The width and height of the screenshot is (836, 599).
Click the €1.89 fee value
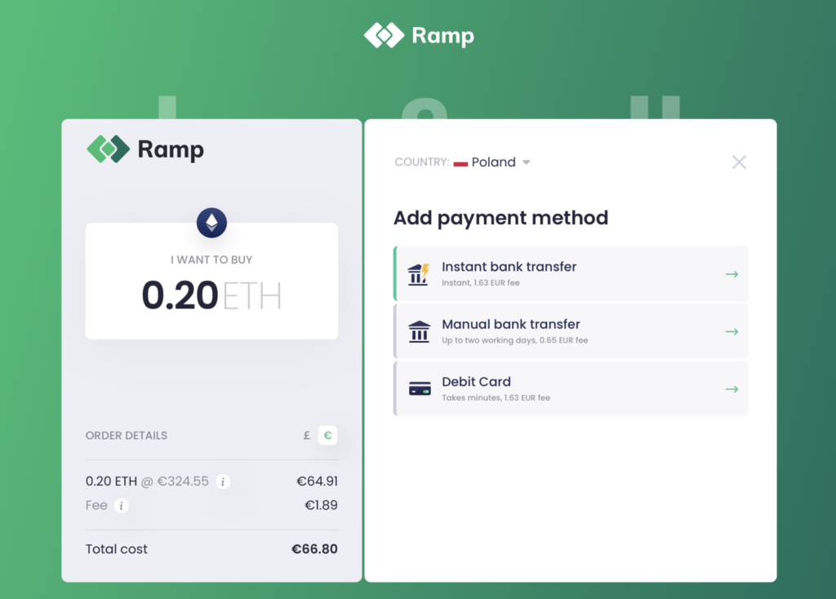[x=321, y=505]
